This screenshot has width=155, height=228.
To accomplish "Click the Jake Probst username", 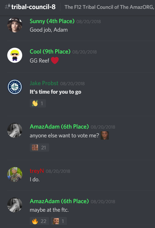I will pyautogui.click(x=44, y=83).
